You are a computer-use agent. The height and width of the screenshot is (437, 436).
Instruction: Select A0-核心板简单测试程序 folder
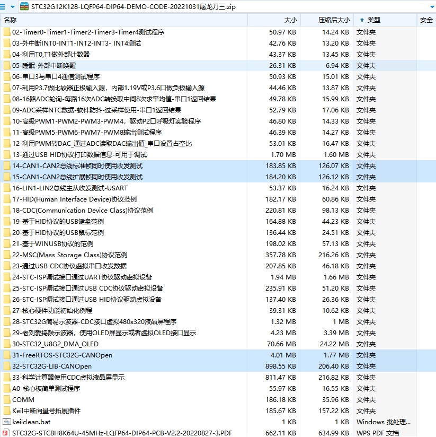coord(46,389)
